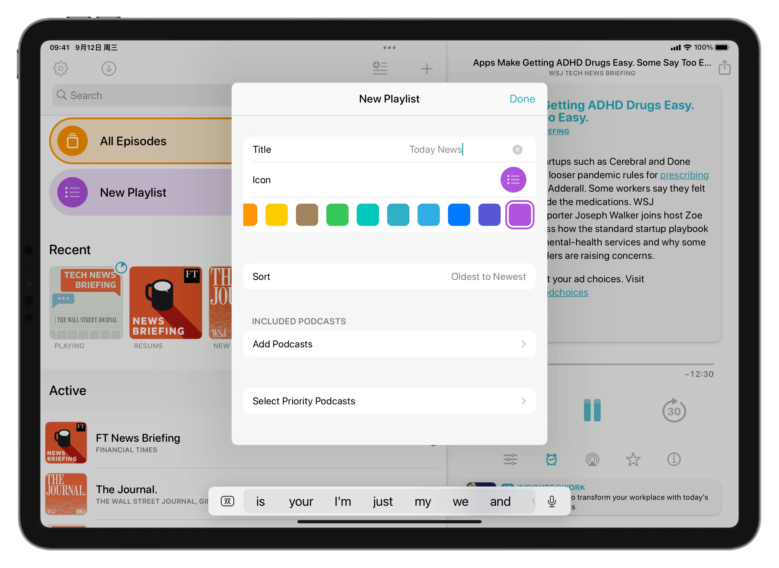
Task: Select the light blue color swatch
Action: pos(428,215)
